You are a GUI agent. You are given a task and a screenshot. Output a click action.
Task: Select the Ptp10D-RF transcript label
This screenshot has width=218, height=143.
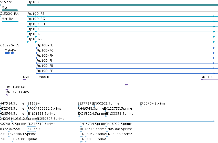[x=36, y=39]
